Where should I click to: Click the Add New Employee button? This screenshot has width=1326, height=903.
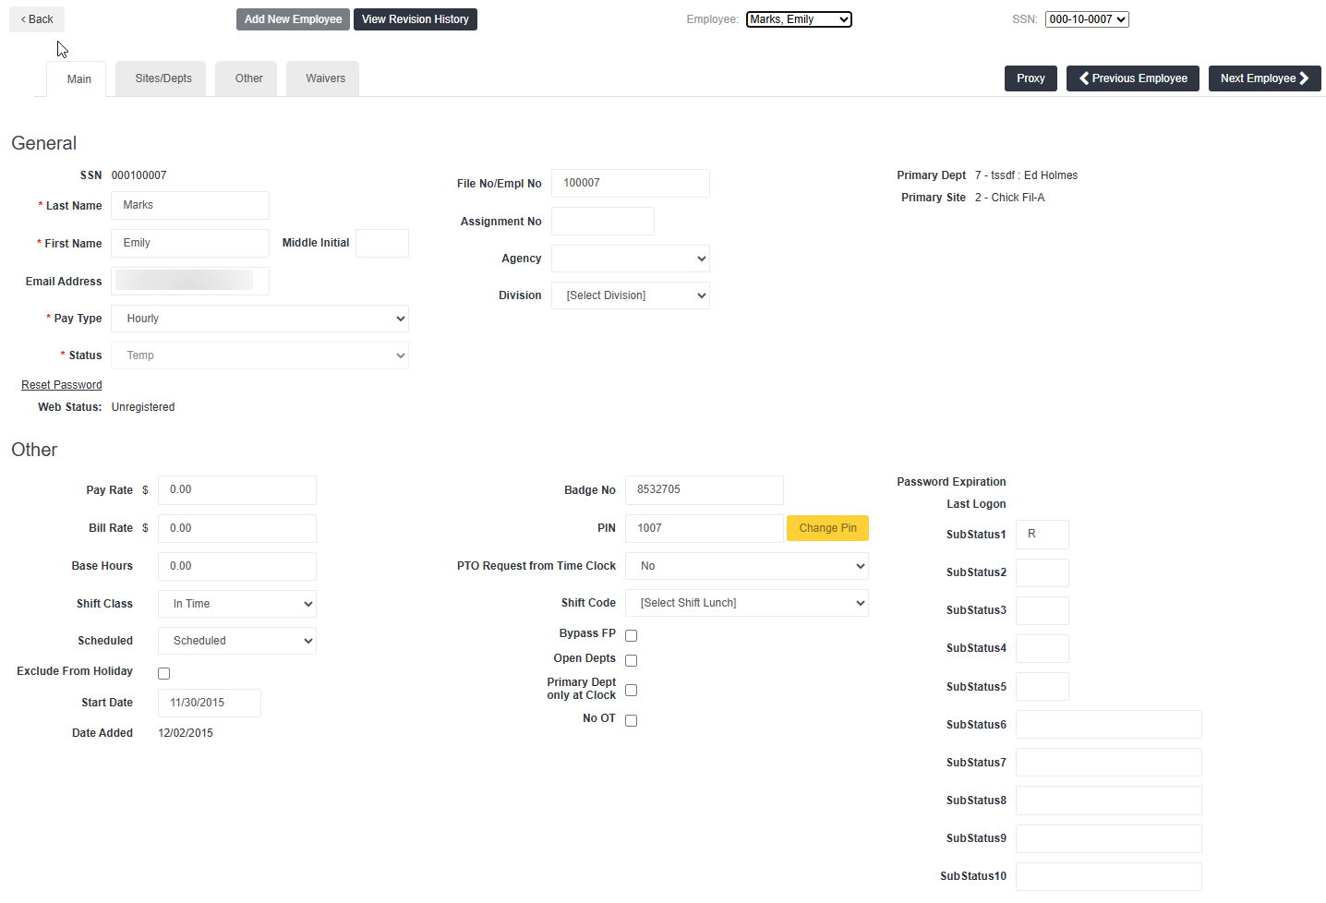pyautogui.click(x=293, y=19)
